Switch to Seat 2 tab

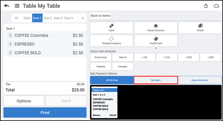pyautogui.click(x=48, y=18)
